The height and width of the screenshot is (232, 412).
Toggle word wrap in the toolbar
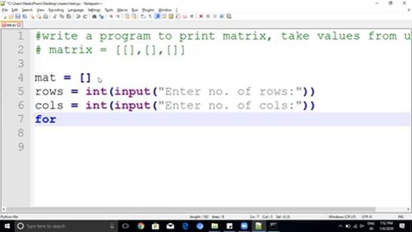[142, 16]
